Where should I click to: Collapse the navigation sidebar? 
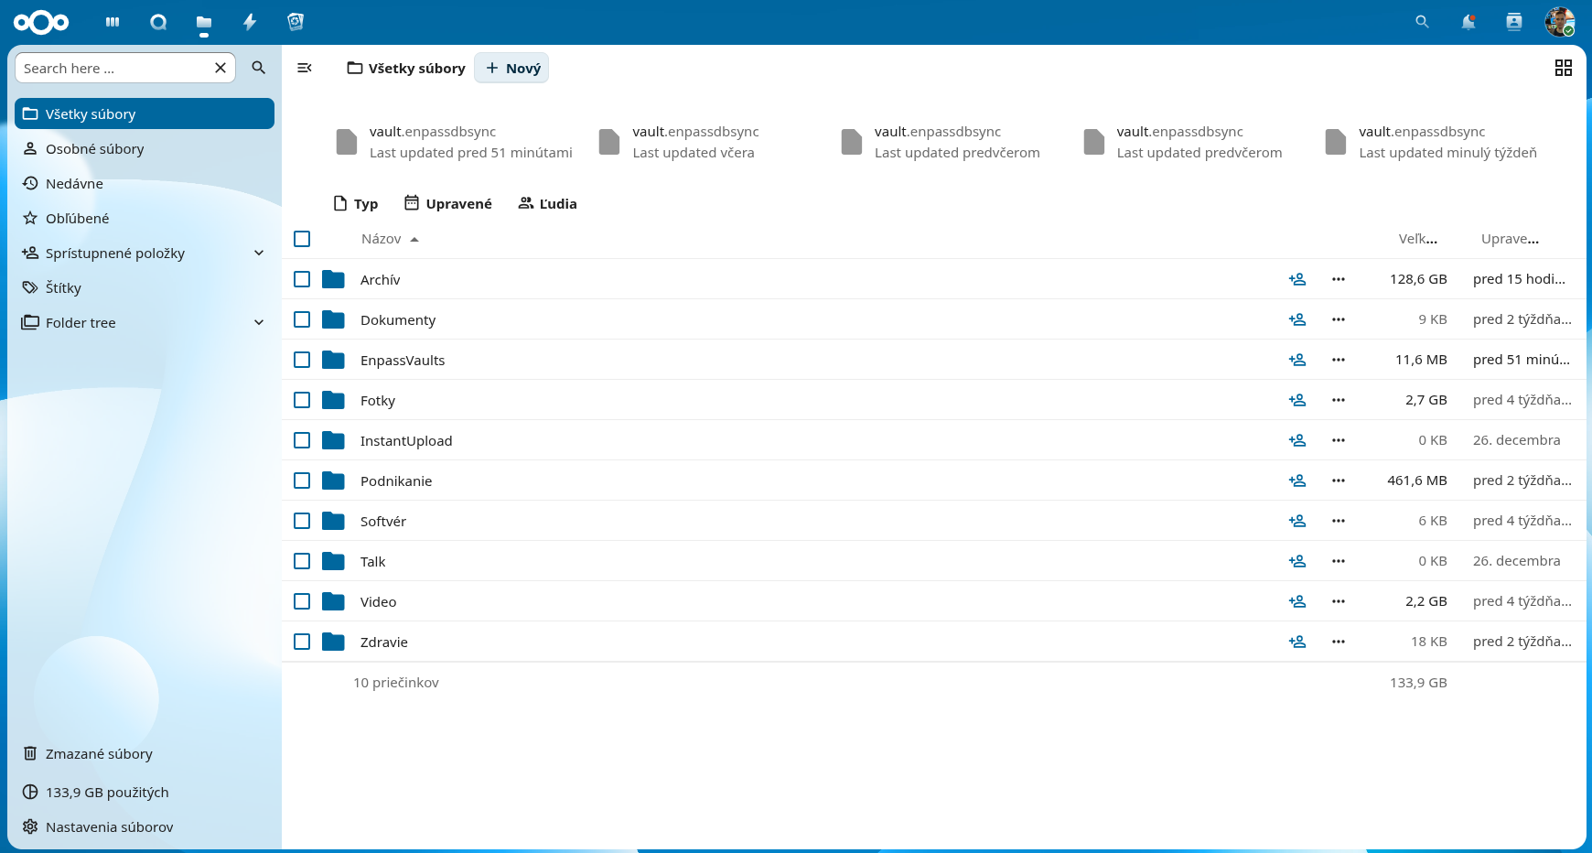point(305,68)
